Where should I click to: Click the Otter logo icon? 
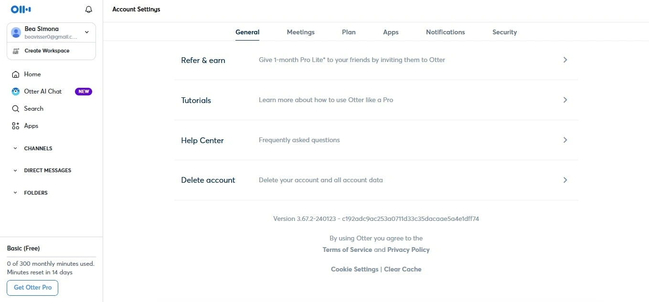(21, 9)
